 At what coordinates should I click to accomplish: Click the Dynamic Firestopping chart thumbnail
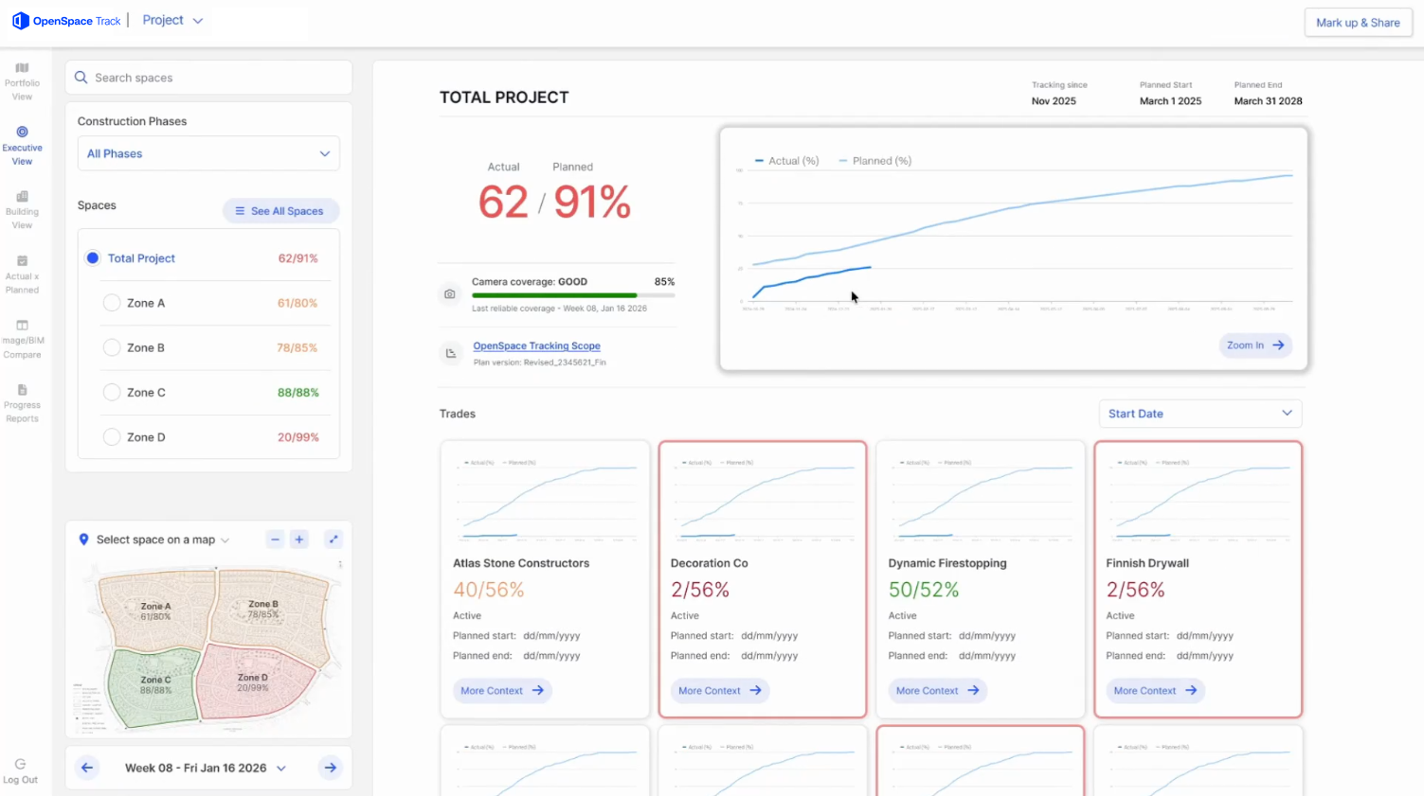tap(981, 500)
